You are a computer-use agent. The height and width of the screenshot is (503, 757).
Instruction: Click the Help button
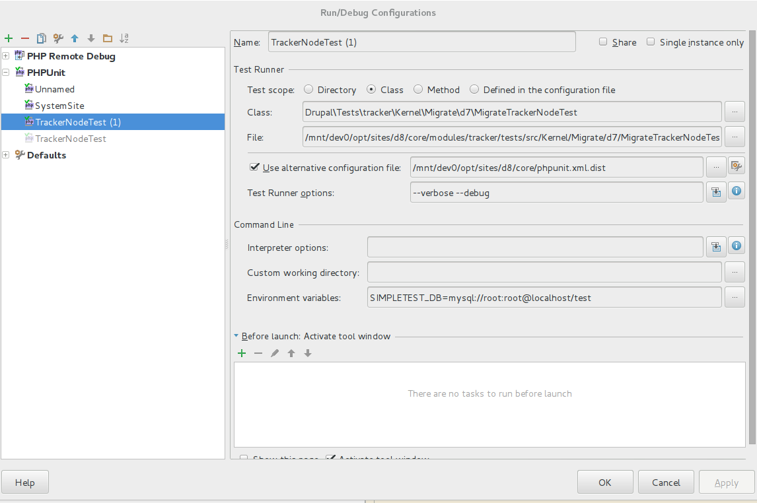point(24,483)
